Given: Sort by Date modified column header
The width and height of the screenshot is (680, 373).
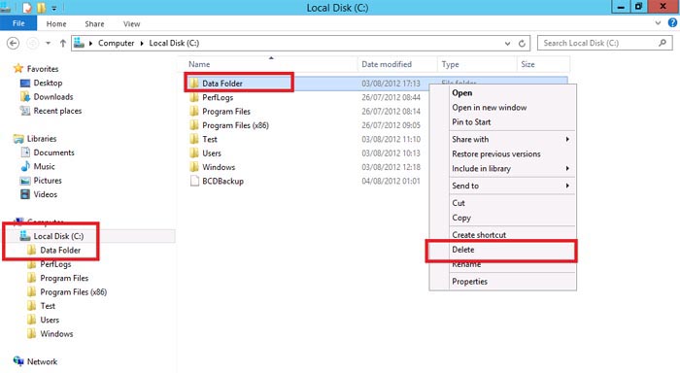Looking at the screenshot, I should (x=387, y=64).
